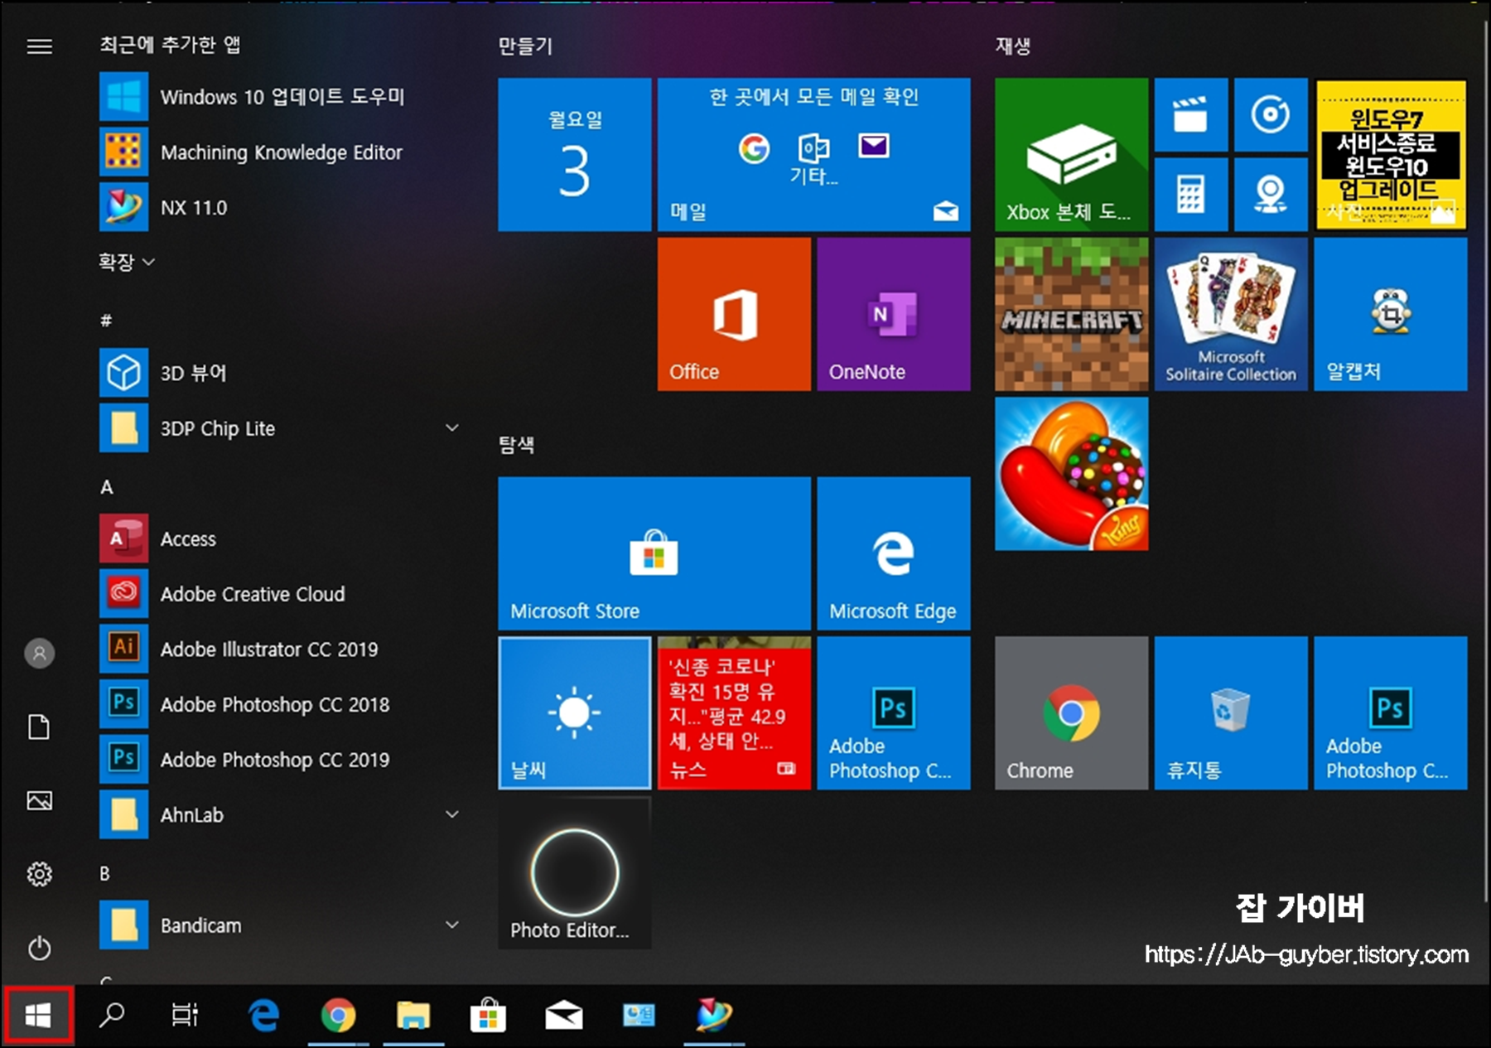
Task: Open the Office tile
Action: [734, 314]
